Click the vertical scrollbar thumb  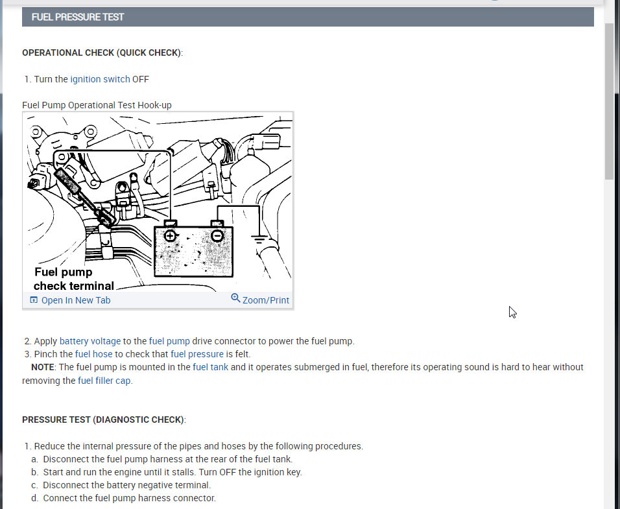[x=610, y=102]
